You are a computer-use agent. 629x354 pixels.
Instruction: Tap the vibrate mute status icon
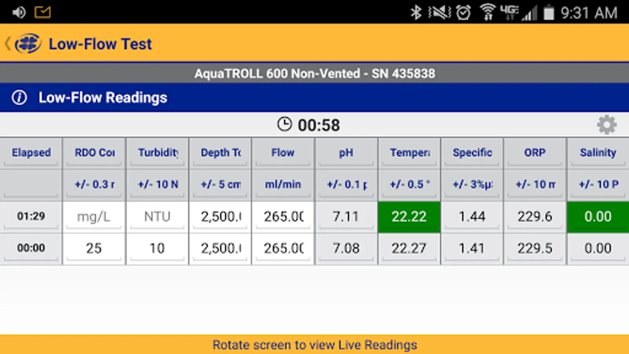pos(440,13)
